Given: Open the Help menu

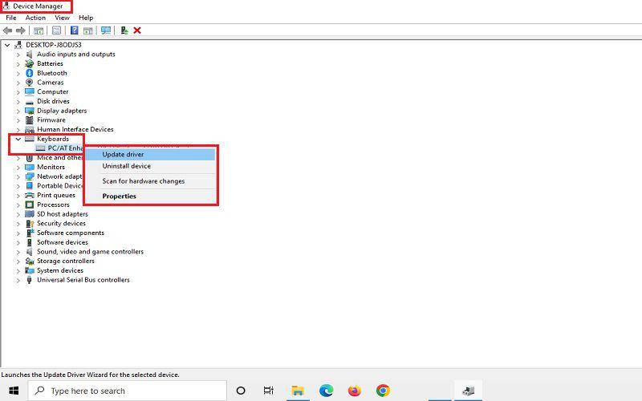Looking at the screenshot, I should pyautogui.click(x=86, y=18).
